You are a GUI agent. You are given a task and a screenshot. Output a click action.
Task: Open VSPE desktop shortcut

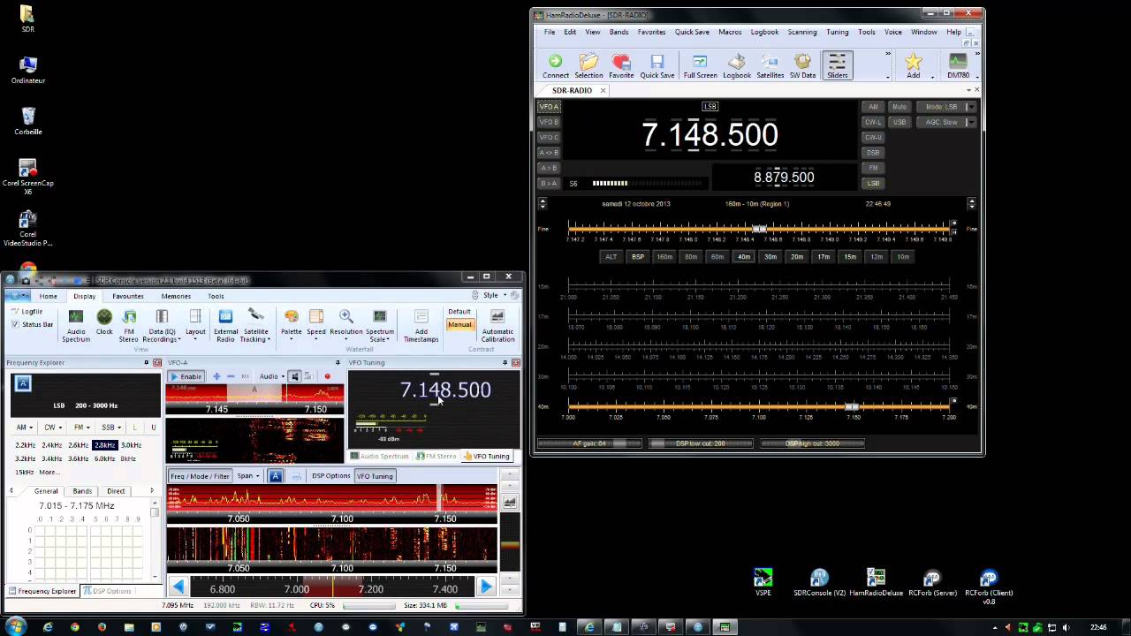763,583
